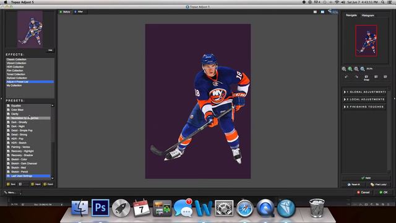Switch to After view
The image size is (396, 223).
coord(79,12)
